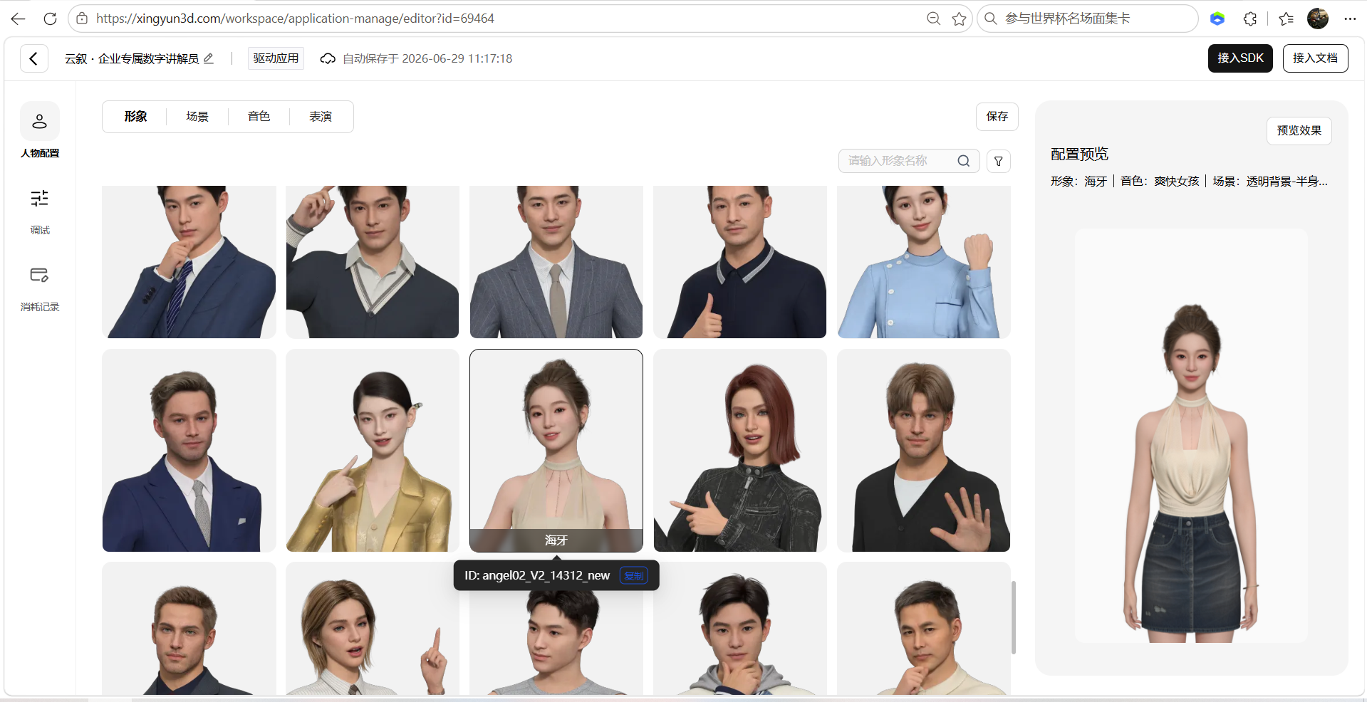Open the 驱动应用 dropdown tag

(x=276, y=58)
